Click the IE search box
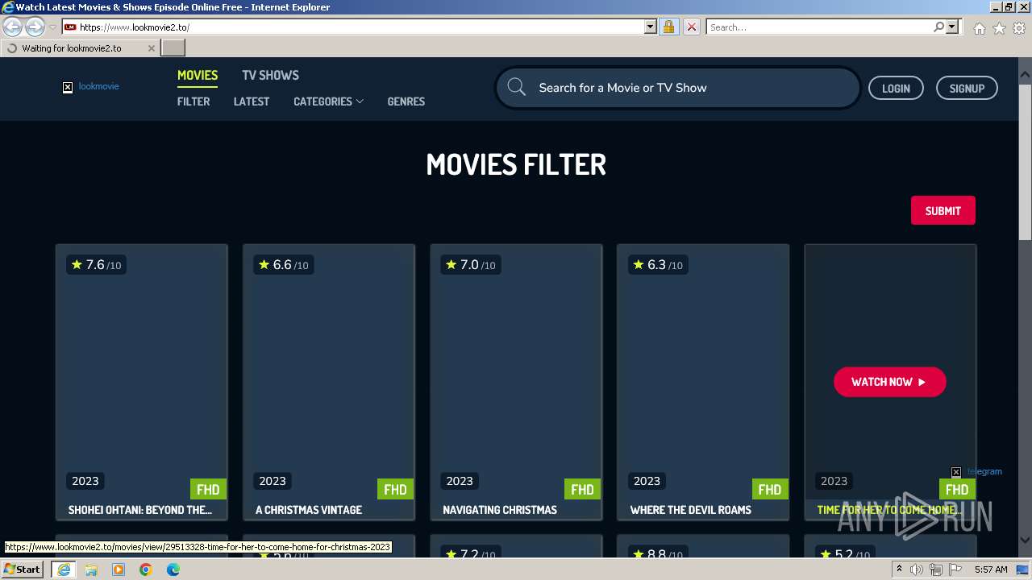Viewport: 1032px width, 580px height. 819,27
